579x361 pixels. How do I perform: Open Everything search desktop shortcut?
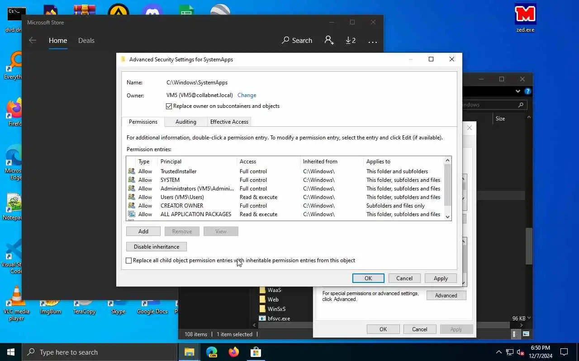(14, 65)
